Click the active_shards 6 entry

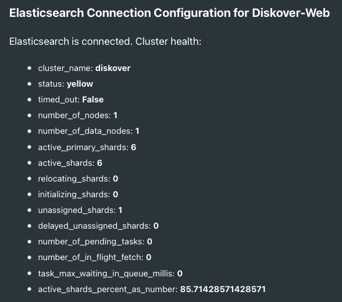click(70, 163)
